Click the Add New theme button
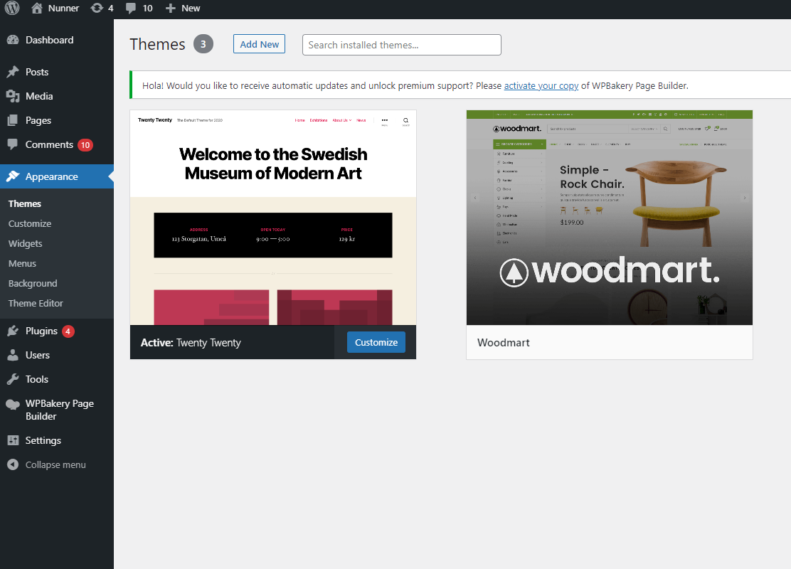Viewport: 791px width, 569px height. (260, 44)
